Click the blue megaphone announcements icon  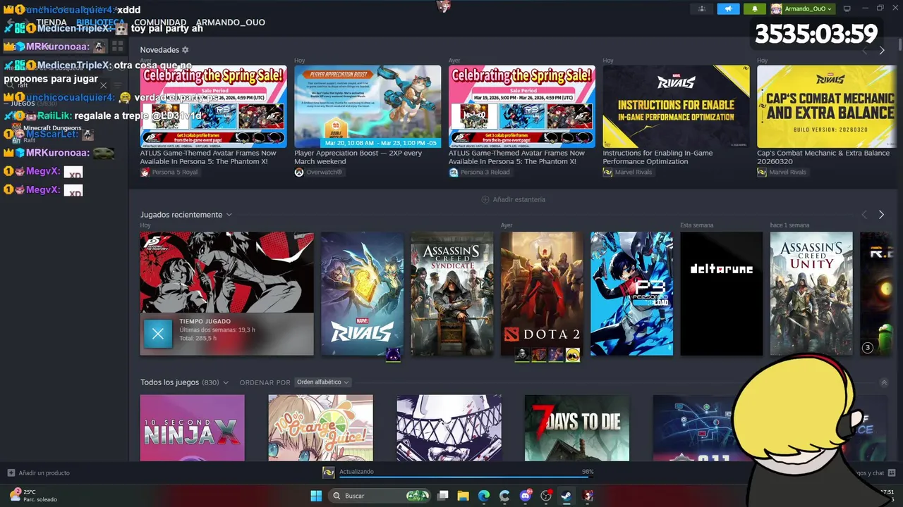(x=728, y=8)
